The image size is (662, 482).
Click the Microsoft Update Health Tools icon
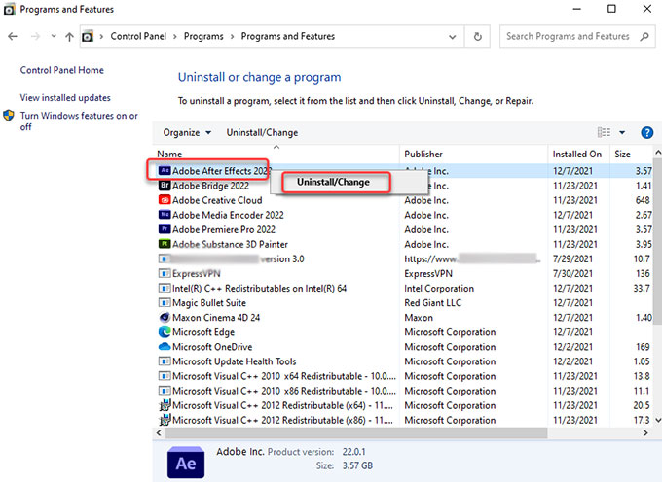[x=165, y=361]
